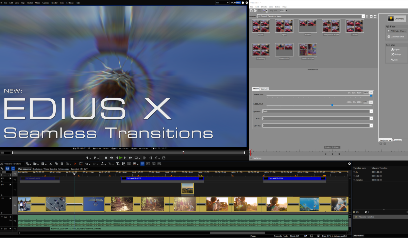Click the Cut scissors icon in timeline toolbar
The image size is (408, 238).
click(x=50, y=164)
